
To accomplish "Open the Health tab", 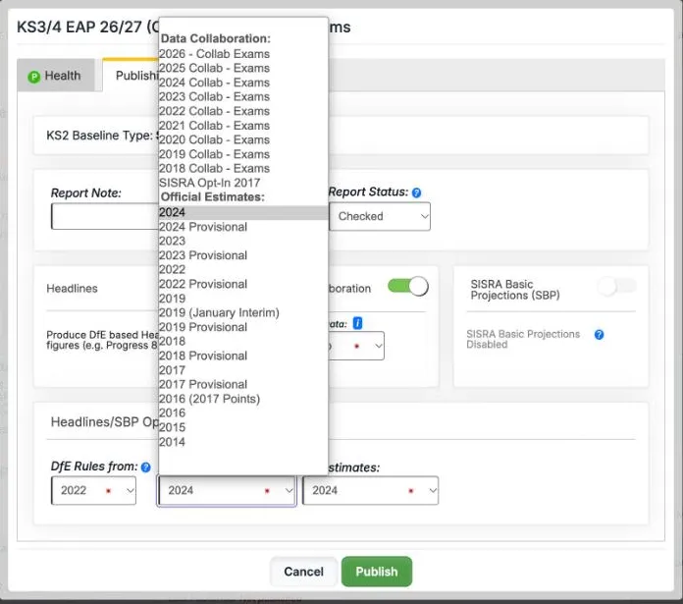I will click(x=55, y=76).
